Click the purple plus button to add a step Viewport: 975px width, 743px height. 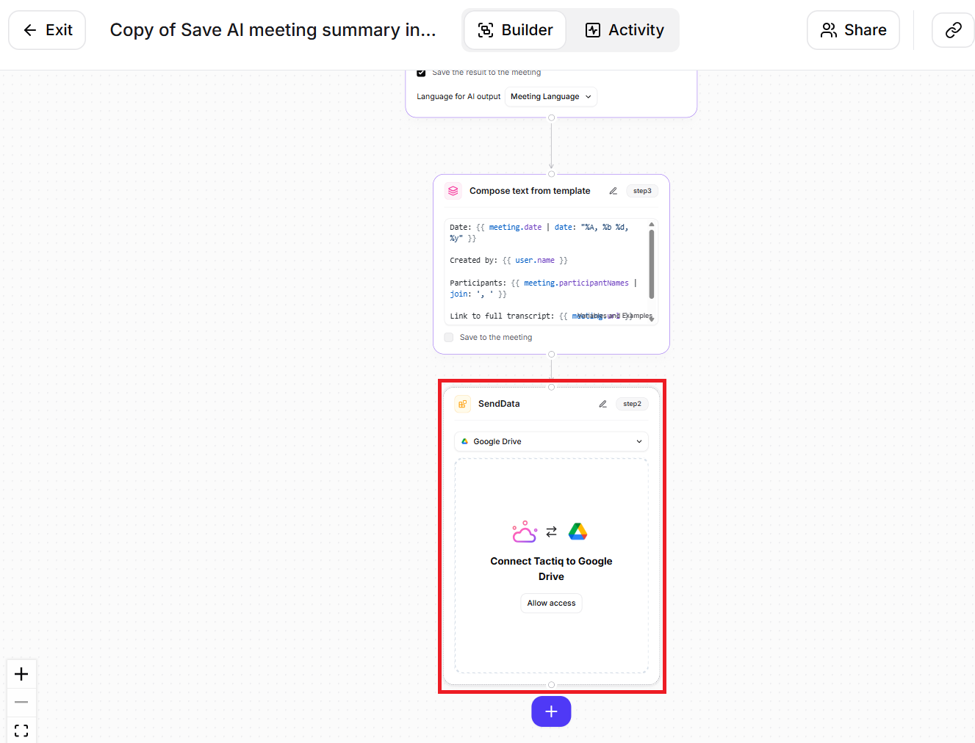[551, 711]
